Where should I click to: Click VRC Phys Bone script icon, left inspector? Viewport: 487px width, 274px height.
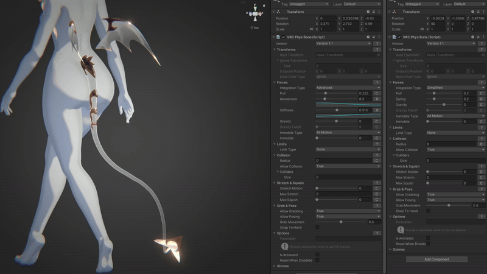(x=278, y=37)
